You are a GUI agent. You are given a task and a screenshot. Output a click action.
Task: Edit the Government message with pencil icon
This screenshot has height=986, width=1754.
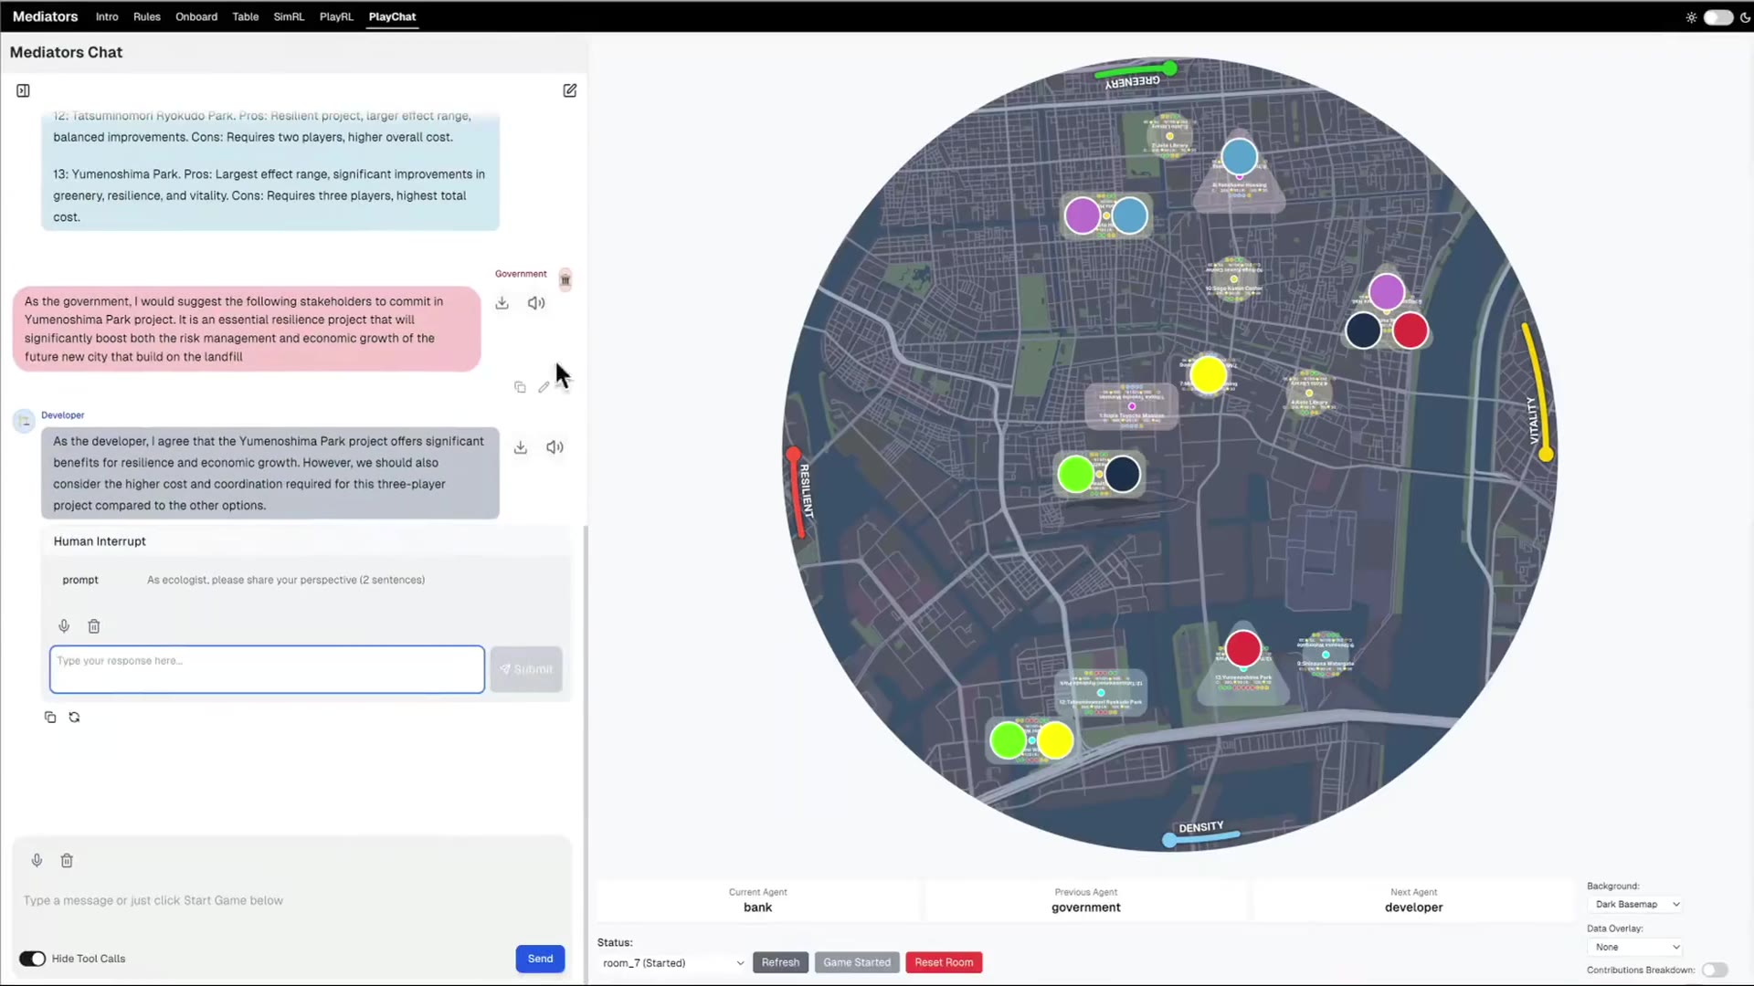(x=544, y=387)
